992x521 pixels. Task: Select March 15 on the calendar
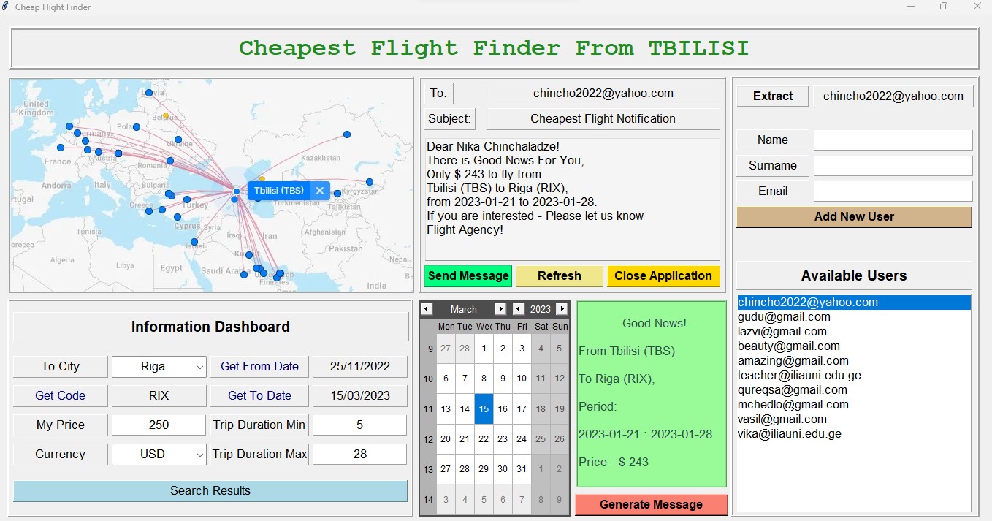tap(484, 408)
